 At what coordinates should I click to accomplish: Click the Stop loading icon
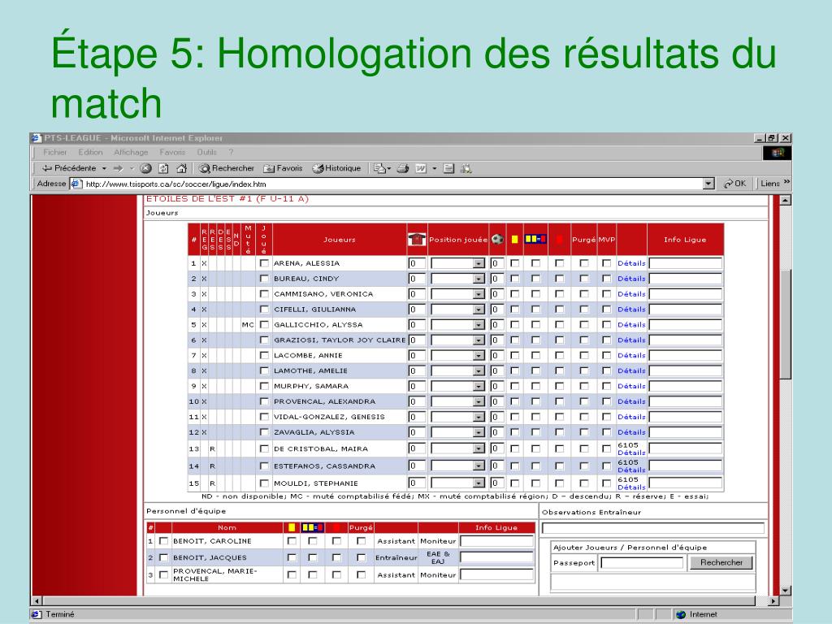(146, 169)
